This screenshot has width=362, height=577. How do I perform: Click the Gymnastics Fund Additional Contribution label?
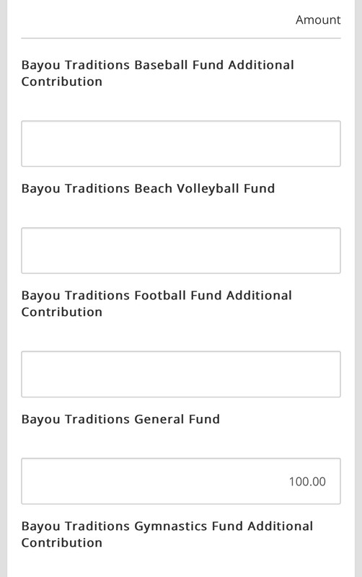167,534
